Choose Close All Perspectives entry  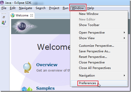coord(99,68)
